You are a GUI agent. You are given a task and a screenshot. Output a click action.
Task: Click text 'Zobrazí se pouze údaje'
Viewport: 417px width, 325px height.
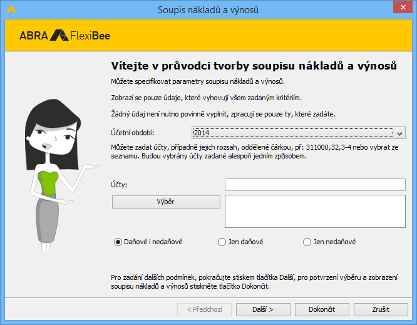point(146,98)
